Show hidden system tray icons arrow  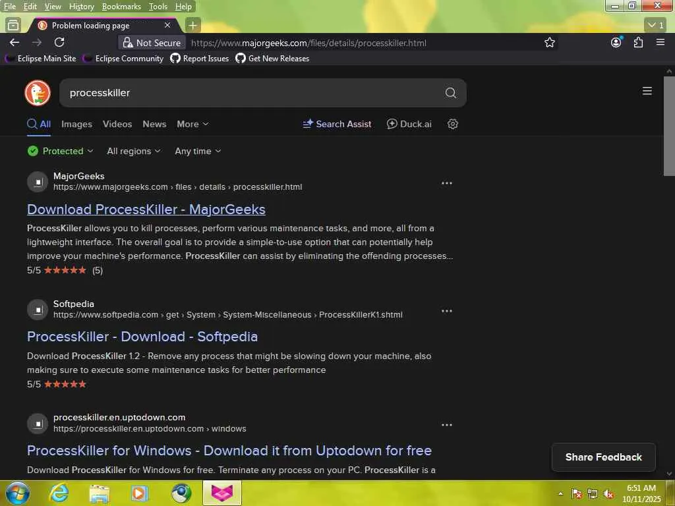[x=560, y=494]
